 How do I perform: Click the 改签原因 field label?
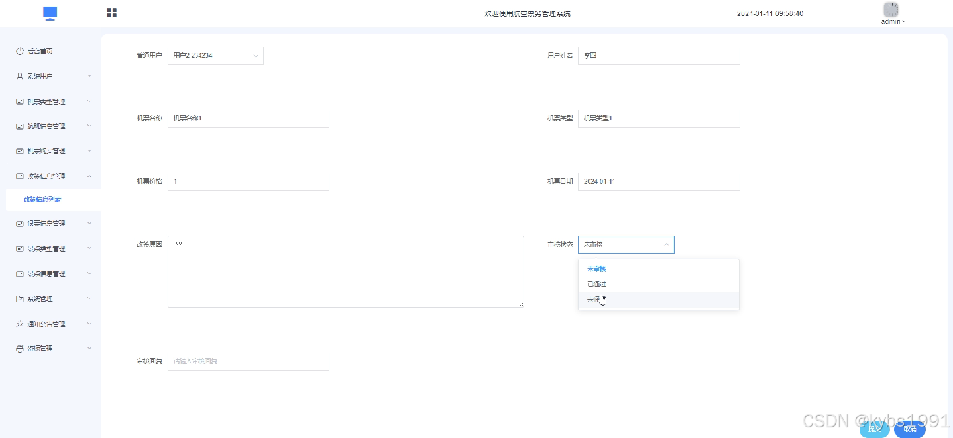[x=149, y=245]
